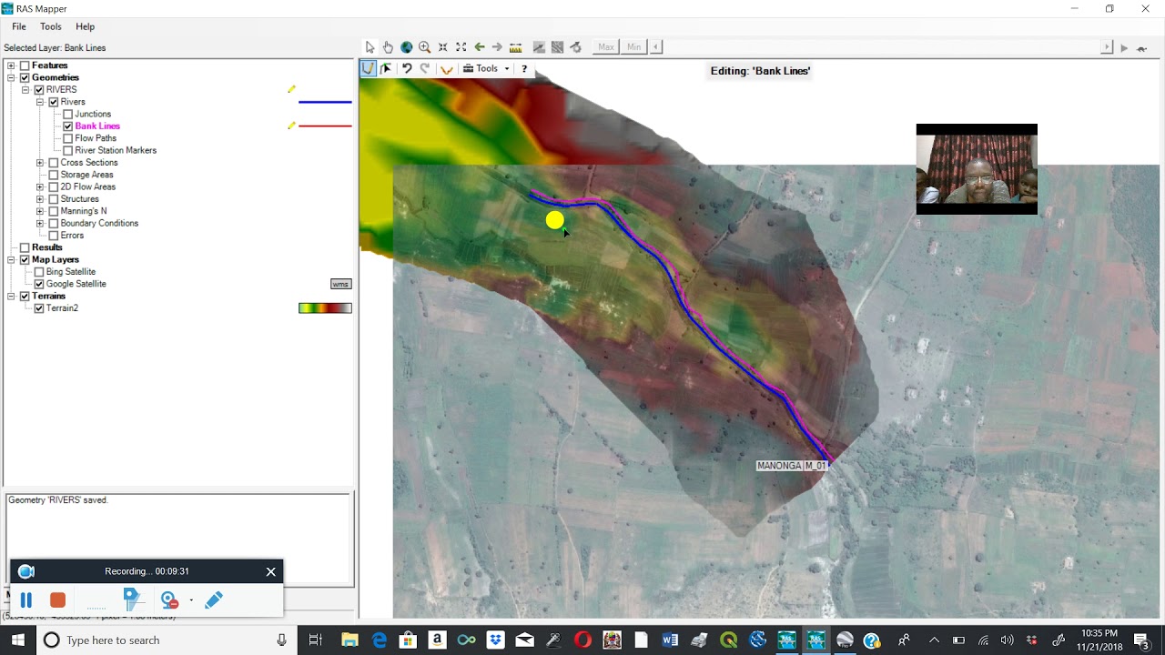Click the Windows search box
The width and height of the screenshot is (1165, 655).
pos(164,640)
